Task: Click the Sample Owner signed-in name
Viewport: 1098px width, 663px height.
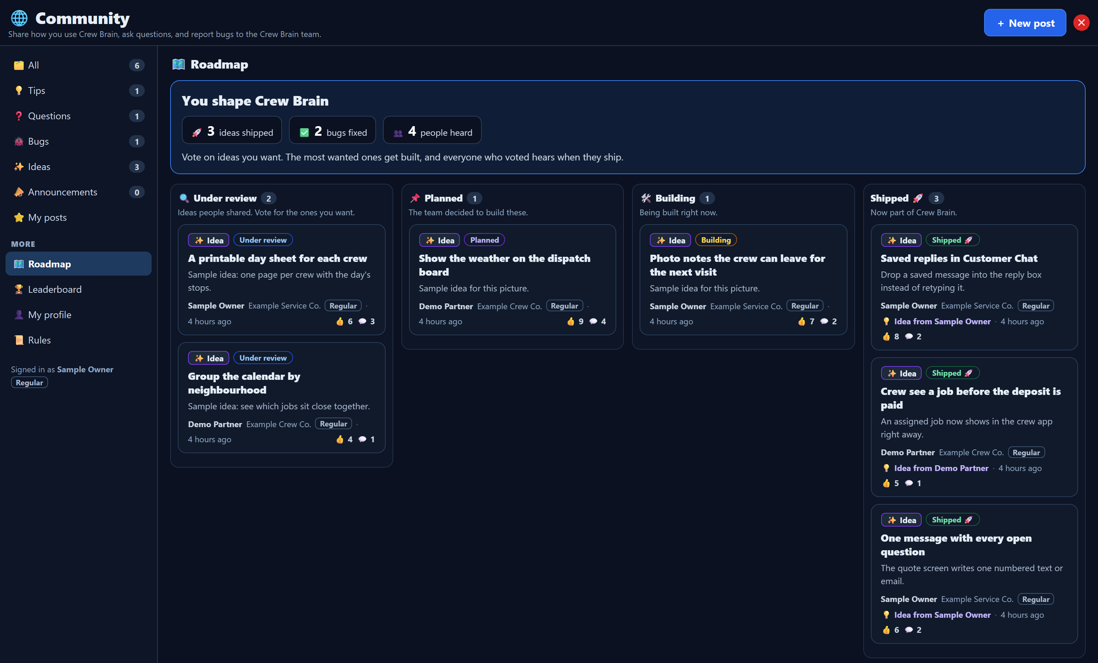Action: point(85,370)
